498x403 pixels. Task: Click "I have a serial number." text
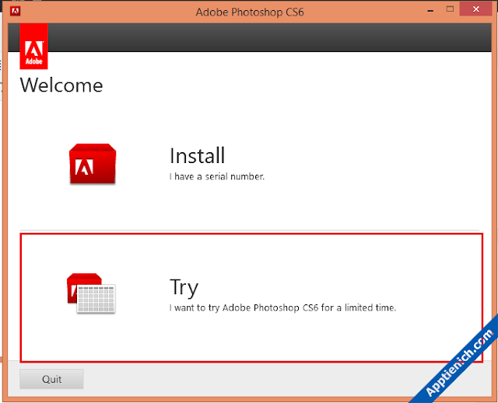pyautogui.click(x=216, y=176)
